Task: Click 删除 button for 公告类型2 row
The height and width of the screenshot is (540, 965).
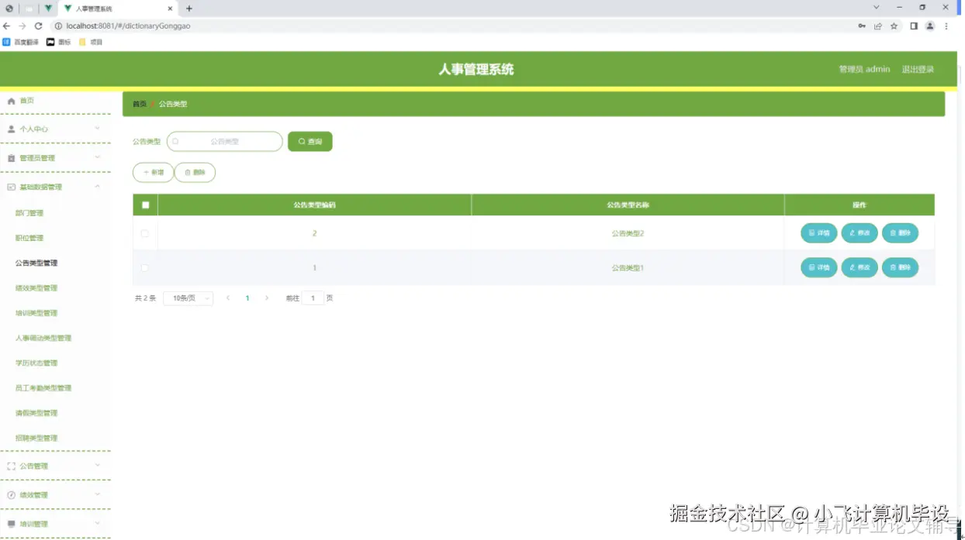Action: (x=901, y=233)
